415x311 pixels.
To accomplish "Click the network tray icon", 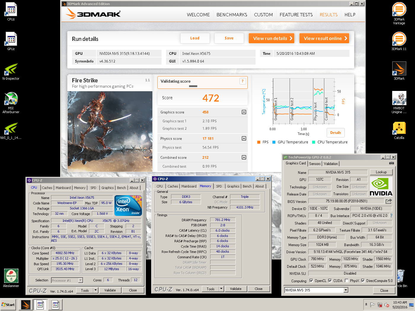I will 380,305.
